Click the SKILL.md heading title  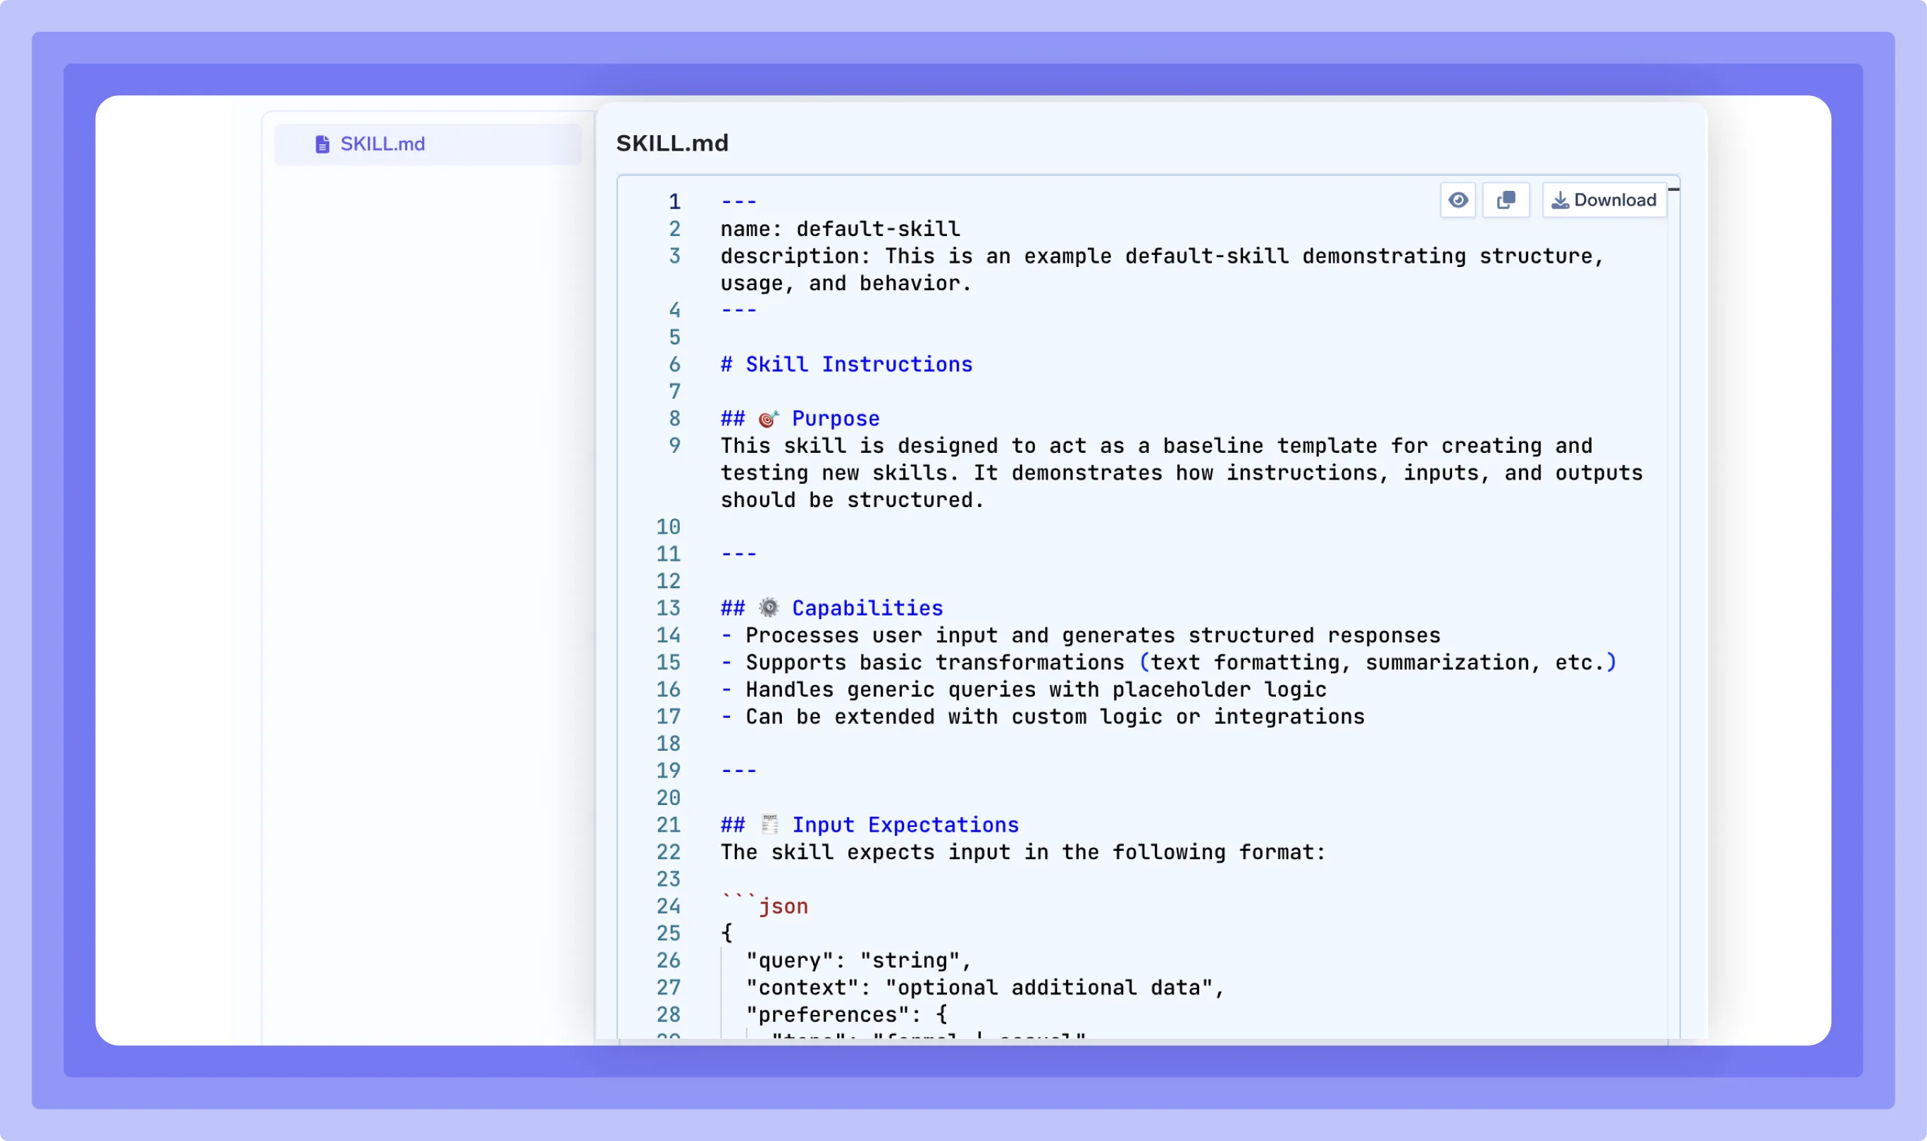(672, 143)
